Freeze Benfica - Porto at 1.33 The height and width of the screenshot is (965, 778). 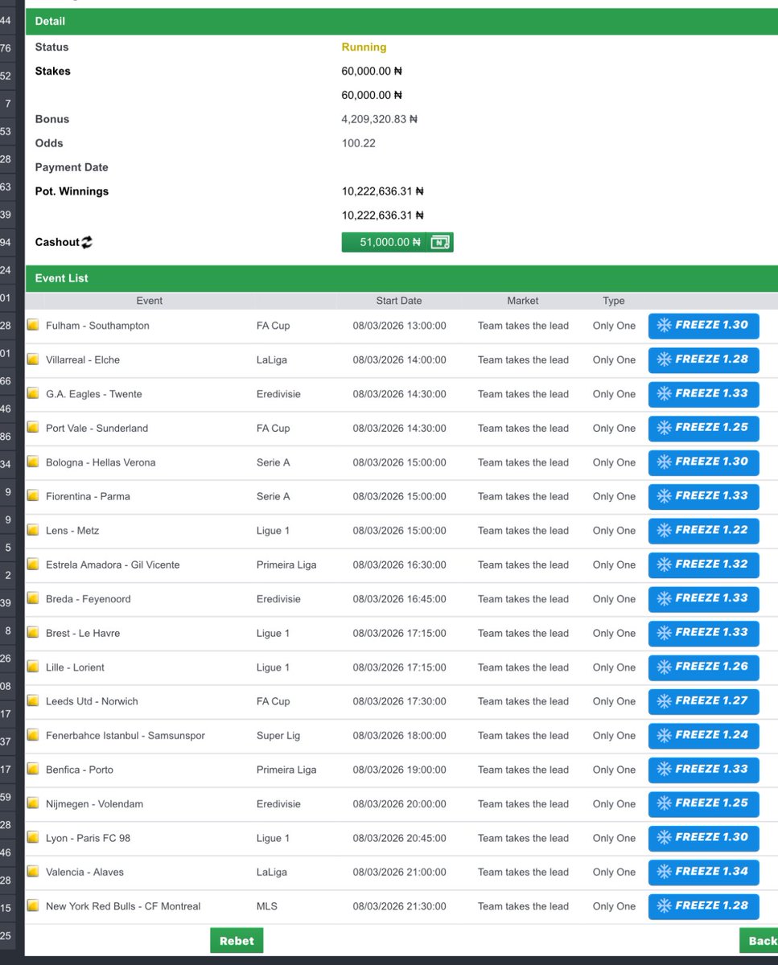click(x=703, y=770)
